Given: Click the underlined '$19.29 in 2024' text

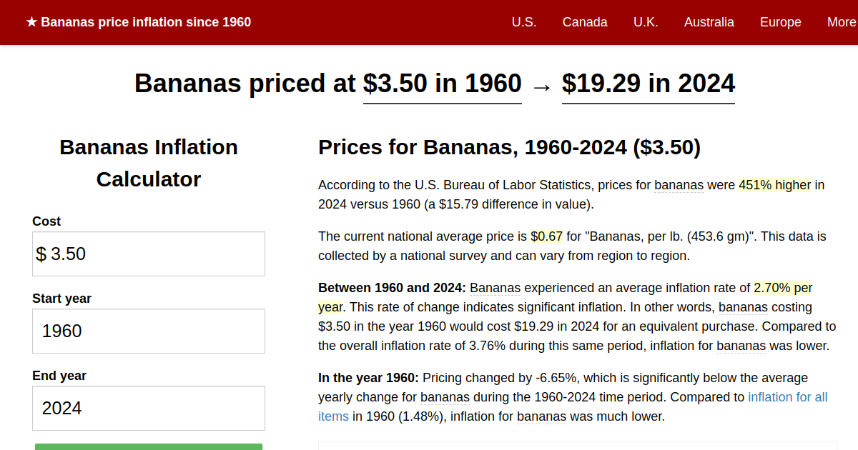Looking at the screenshot, I should (648, 84).
